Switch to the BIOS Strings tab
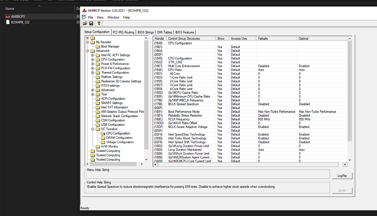 tap(146, 32)
